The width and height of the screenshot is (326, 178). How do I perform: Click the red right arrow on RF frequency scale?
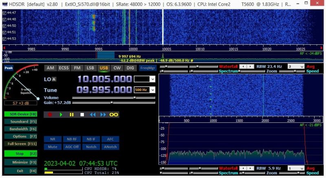pyautogui.click(x=322, y=48)
